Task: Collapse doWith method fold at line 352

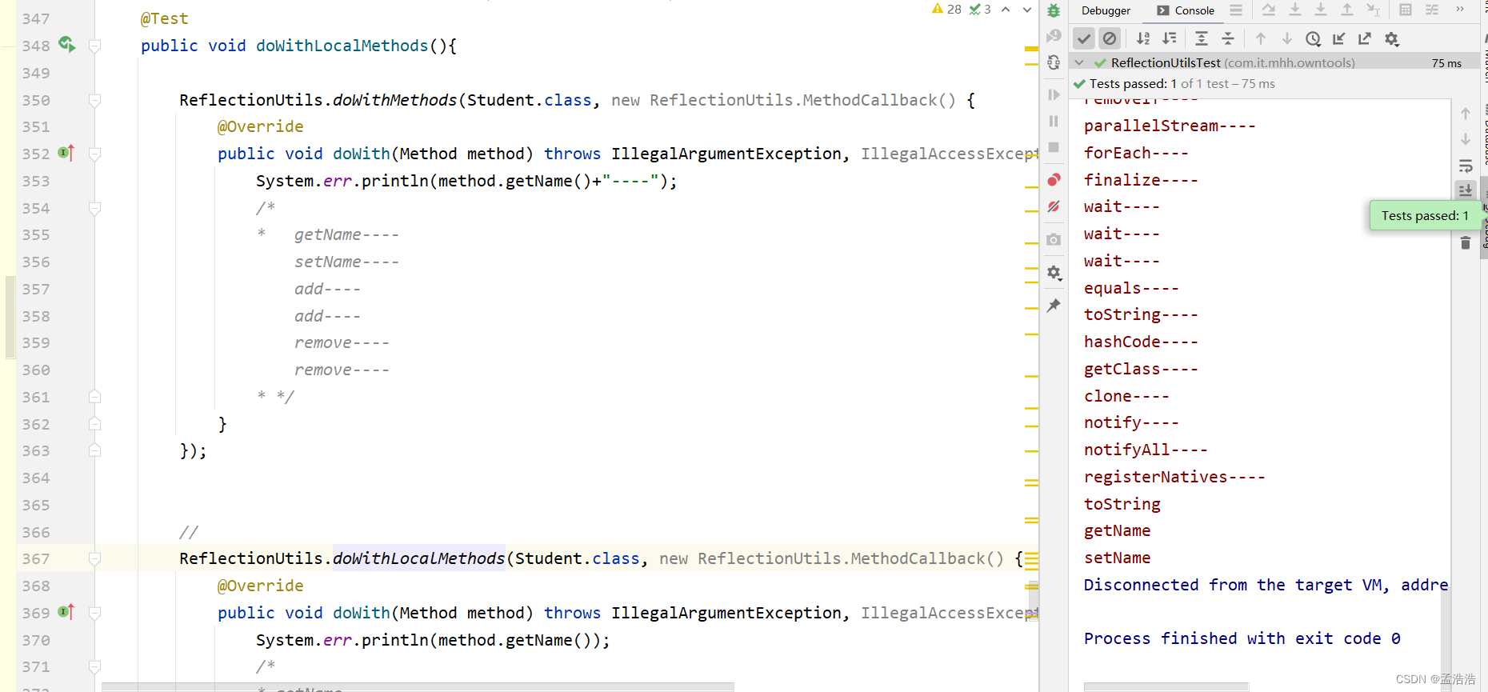Action: pyautogui.click(x=94, y=154)
